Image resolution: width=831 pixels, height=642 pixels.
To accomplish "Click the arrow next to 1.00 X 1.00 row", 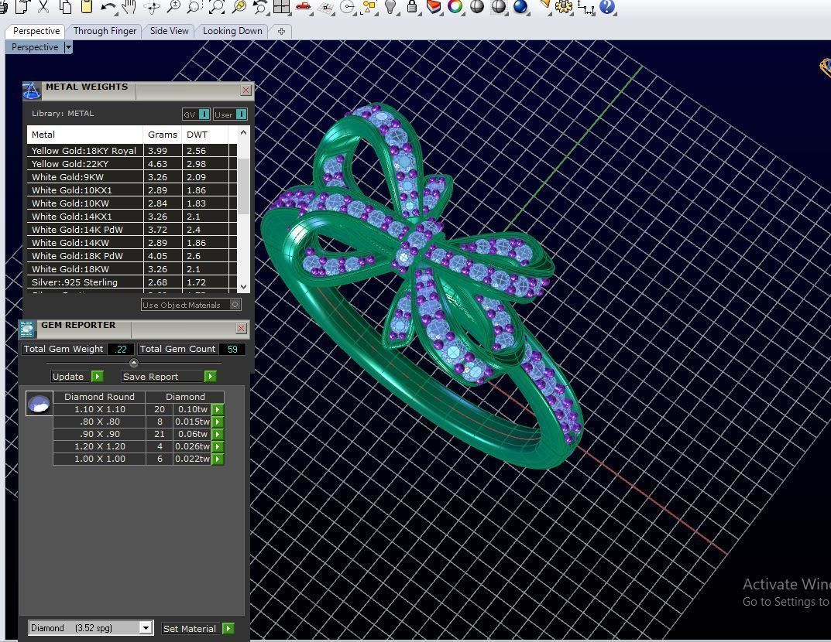I will pyautogui.click(x=218, y=459).
